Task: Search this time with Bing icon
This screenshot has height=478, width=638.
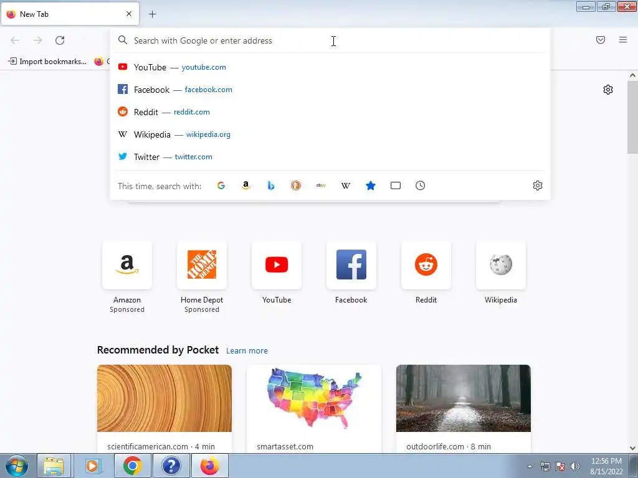Action: point(271,185)
